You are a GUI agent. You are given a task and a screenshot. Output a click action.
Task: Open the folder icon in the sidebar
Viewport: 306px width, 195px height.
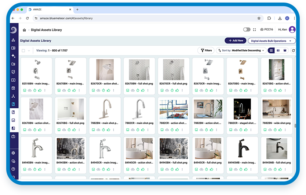[x=13, y=64]
